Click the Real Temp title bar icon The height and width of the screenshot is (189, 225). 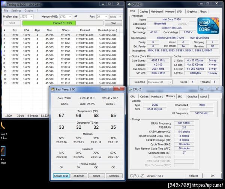53,89
